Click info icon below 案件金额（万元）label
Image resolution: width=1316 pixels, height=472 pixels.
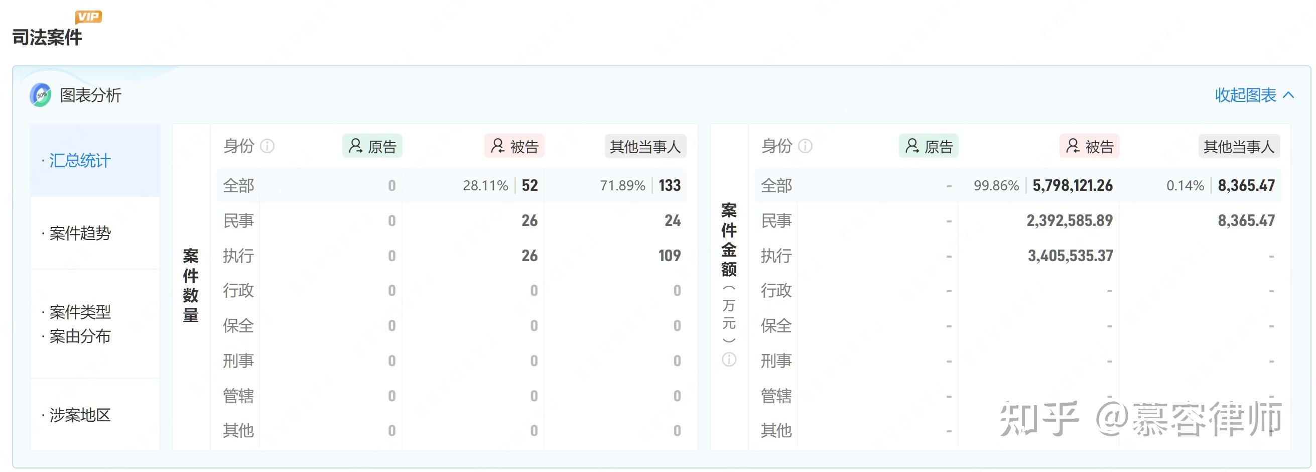click(729, 360)
